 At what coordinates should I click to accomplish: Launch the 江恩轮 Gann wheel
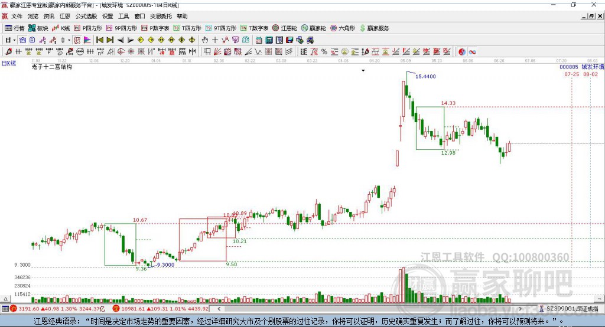tap(285, 28)
